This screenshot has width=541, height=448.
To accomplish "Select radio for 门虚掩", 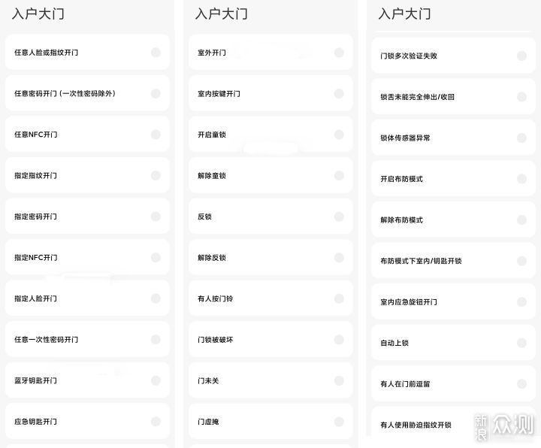I will tap(339, 422).
